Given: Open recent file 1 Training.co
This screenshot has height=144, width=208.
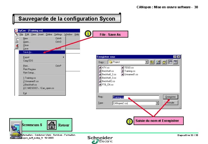Looking at the screenshot, I should (42, 78).
